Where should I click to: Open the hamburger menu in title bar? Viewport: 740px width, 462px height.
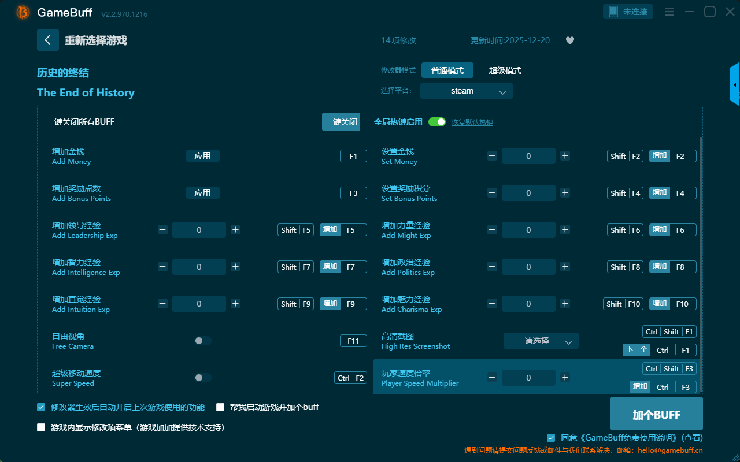pyautogui.click(x=669, y=12)
